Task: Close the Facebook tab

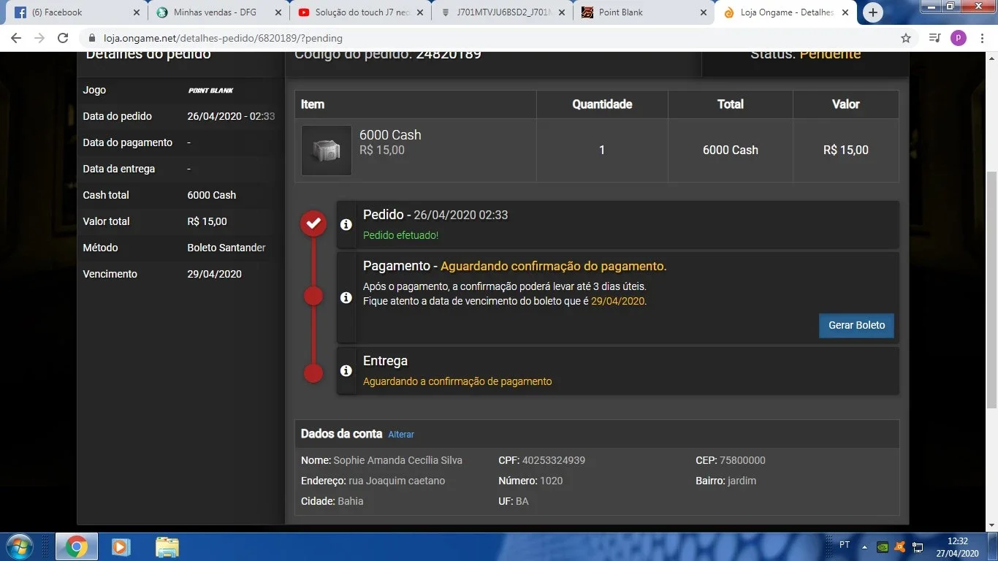Action: pyautogui.click(x=136, y=12)
